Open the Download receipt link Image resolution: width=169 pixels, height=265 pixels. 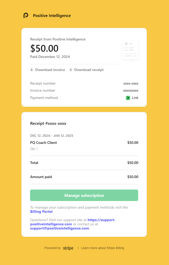point(89,70)
